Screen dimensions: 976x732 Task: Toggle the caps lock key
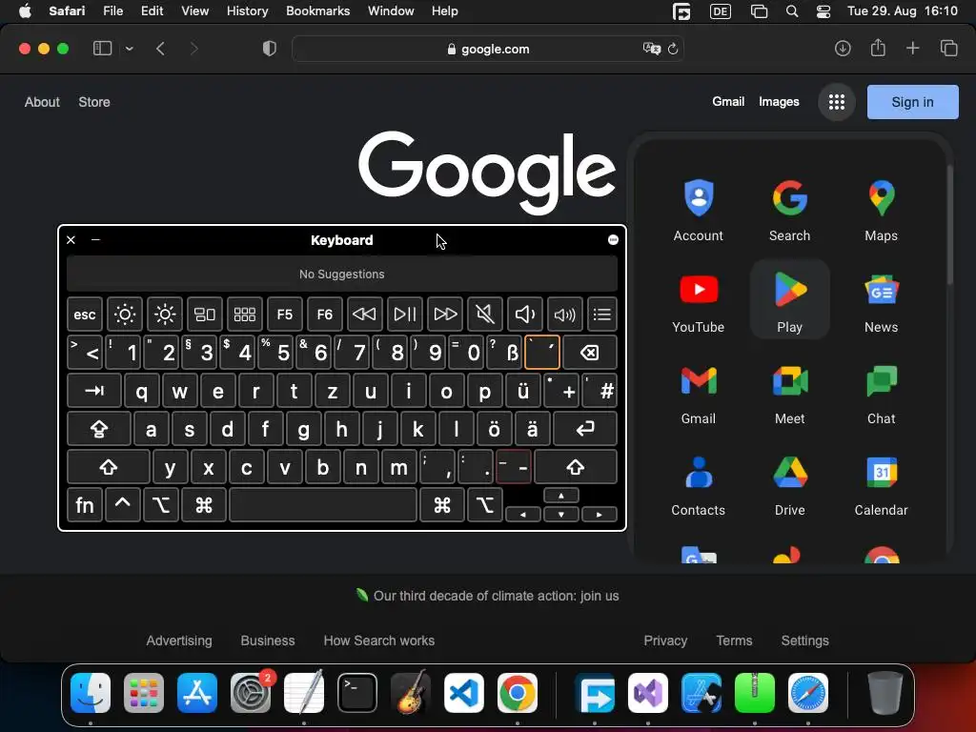click(99, 429)
